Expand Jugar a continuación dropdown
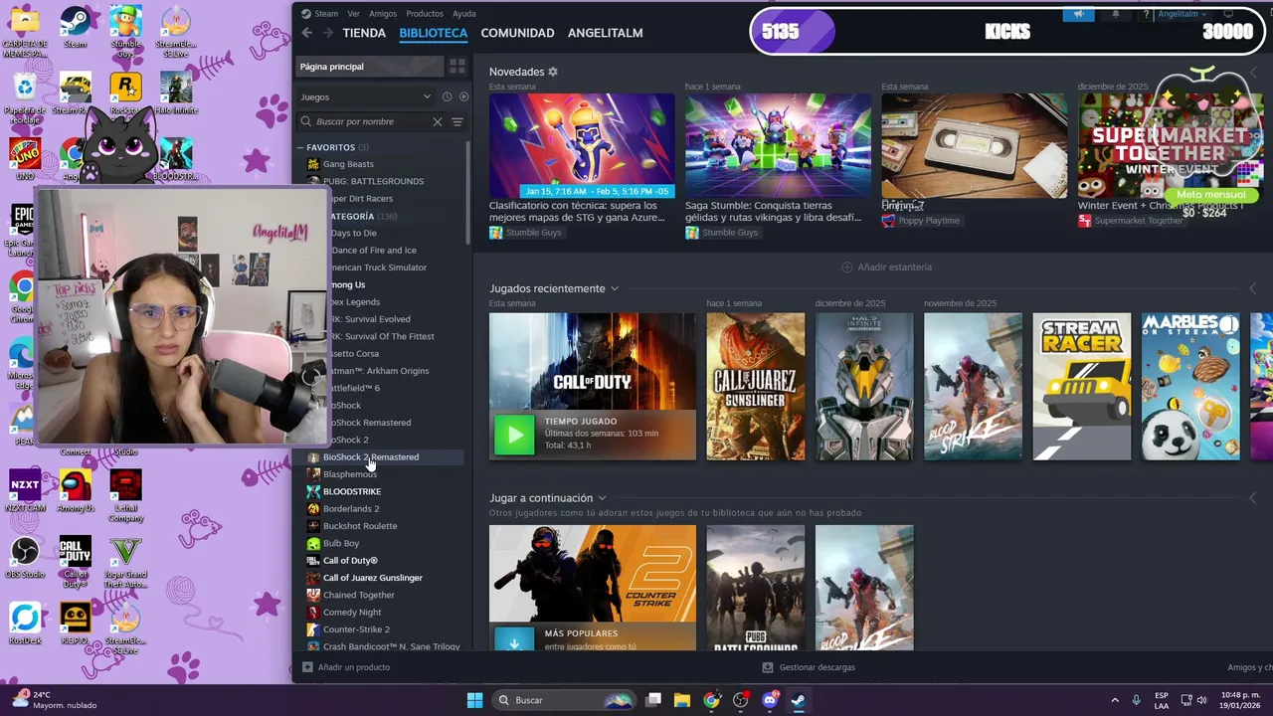The image size is (1273, 716). 602,498
